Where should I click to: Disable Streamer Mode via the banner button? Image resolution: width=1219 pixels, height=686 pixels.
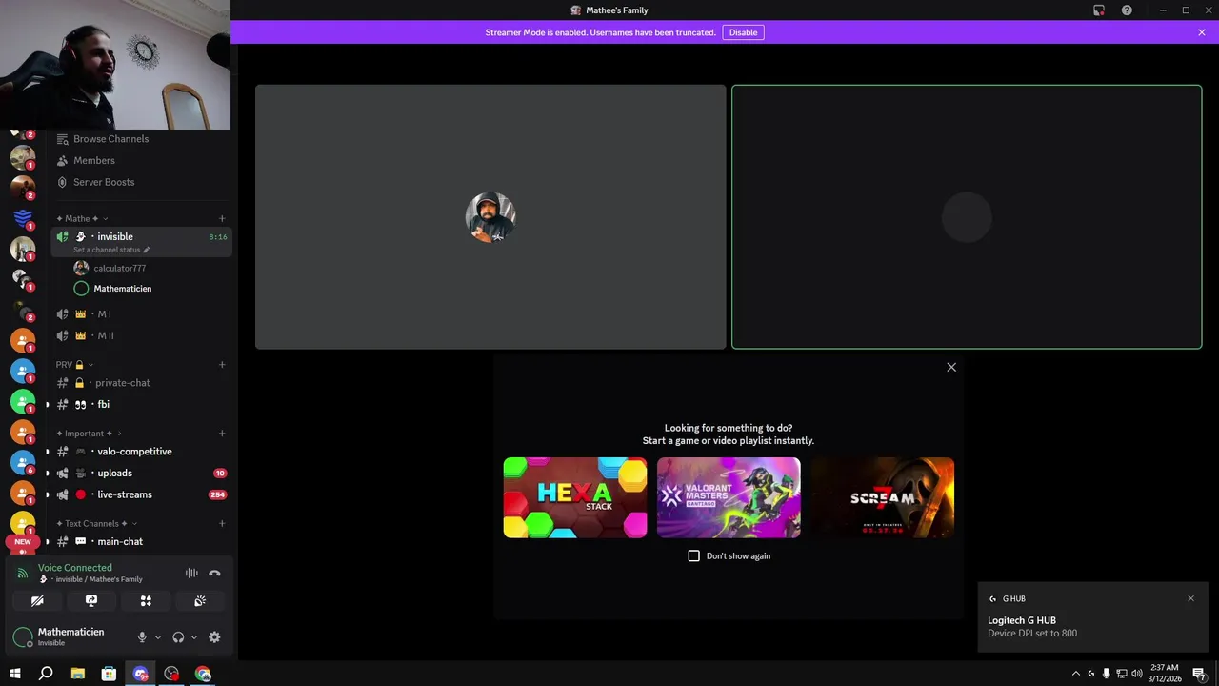coord(743,32)
